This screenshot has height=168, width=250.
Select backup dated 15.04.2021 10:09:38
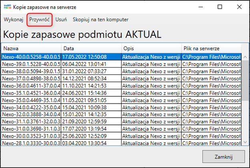pos(121,107)
